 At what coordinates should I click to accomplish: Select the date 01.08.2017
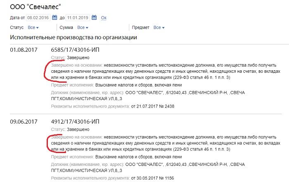click(x=24, y=50)
